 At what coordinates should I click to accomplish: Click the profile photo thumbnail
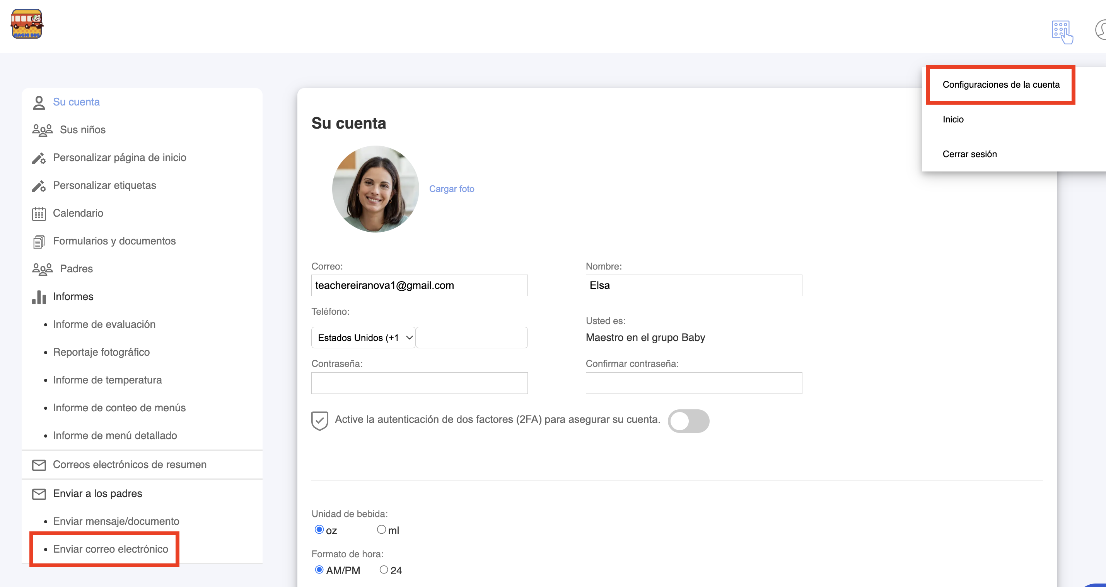[375, 189]
